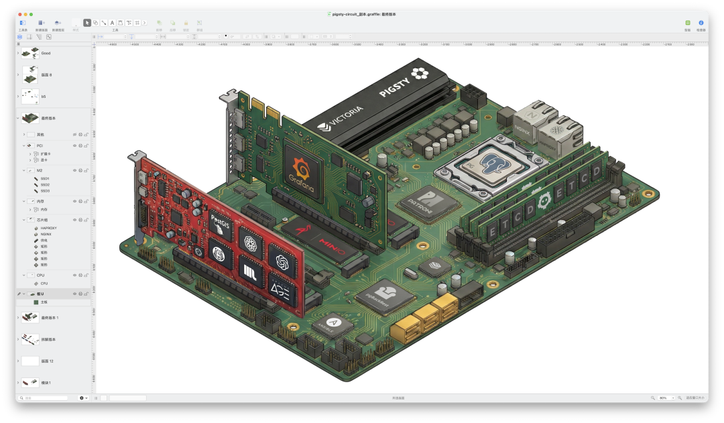Viewport: 724px width, 423px height.
Task: Toggle visibility of the 芯片组 layer
Action: [x=74, y=220]
